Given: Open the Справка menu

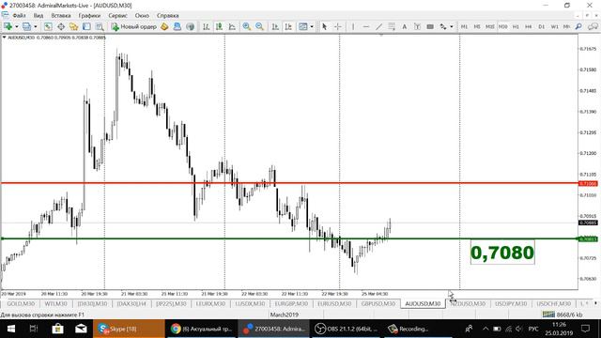Looking at the screenshot, I should [x=167, y=16].
